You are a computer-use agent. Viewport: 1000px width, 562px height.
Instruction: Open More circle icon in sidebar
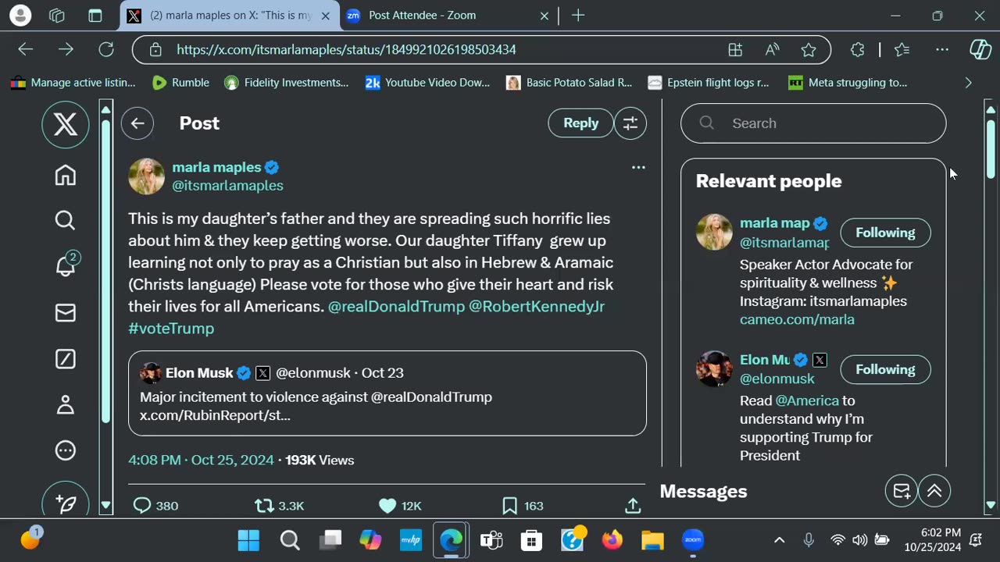click(66, 450)
